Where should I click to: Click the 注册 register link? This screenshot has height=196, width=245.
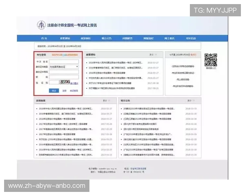click(64, 90)
